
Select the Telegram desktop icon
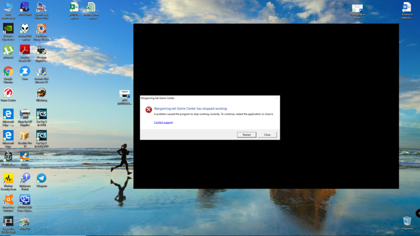41,179
